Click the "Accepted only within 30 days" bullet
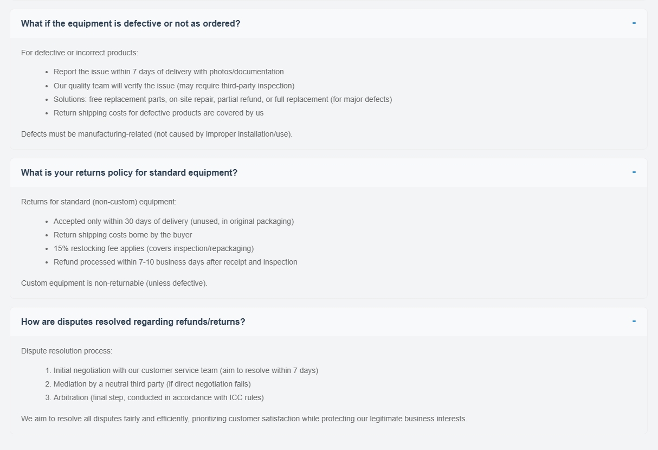The width and height of the screenshot is (658, 450). point(173,221)
